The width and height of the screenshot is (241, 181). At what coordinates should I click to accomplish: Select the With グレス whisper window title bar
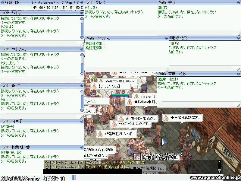(x=121, y=2)
